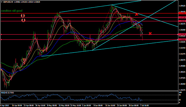Click the 16 Apr 00:00 date label

(x=17, y=105)
